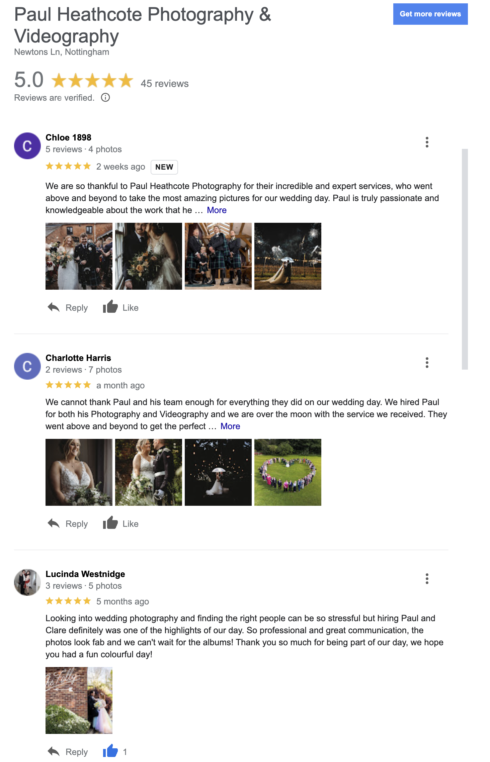The height and width of the screenshot is (762, 490).
Task: Open the fireworks night wedding photo thumbnail
Action: tap(288, 256)
